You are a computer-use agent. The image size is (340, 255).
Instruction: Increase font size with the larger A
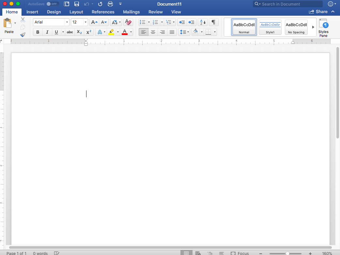tap(94, 22)
